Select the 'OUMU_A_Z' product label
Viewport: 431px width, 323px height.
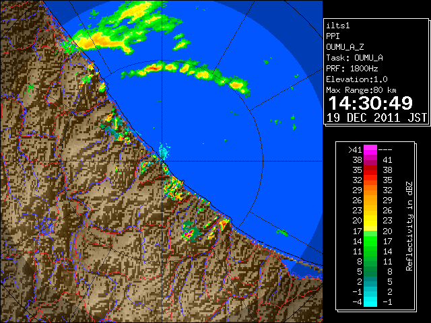coord(345,47)
